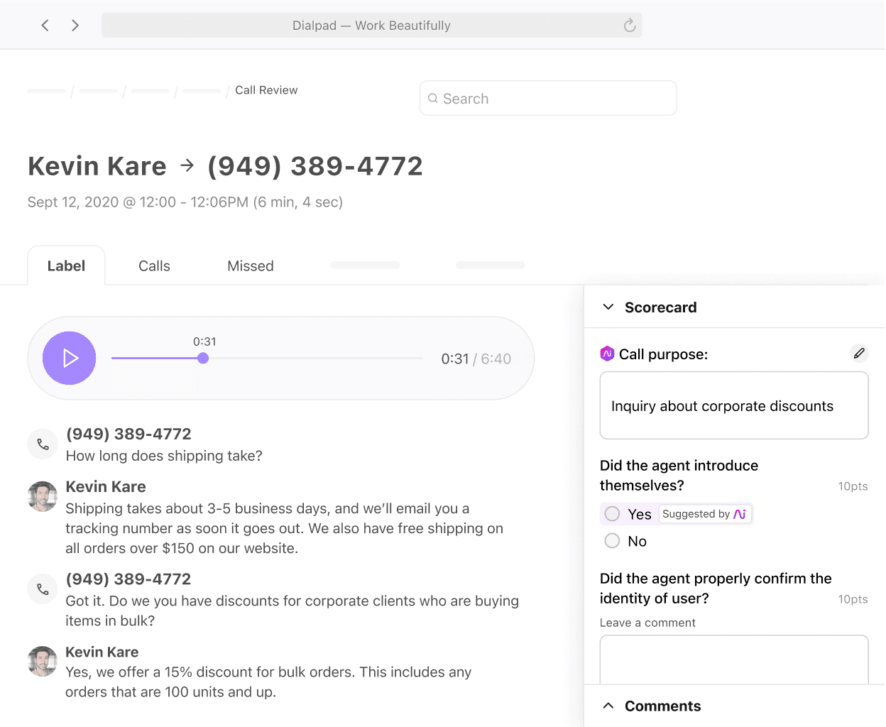Select Yes for agent introduction question
Image resolution: width=886 pixels, height=727 pixels.
coord(611,513)
